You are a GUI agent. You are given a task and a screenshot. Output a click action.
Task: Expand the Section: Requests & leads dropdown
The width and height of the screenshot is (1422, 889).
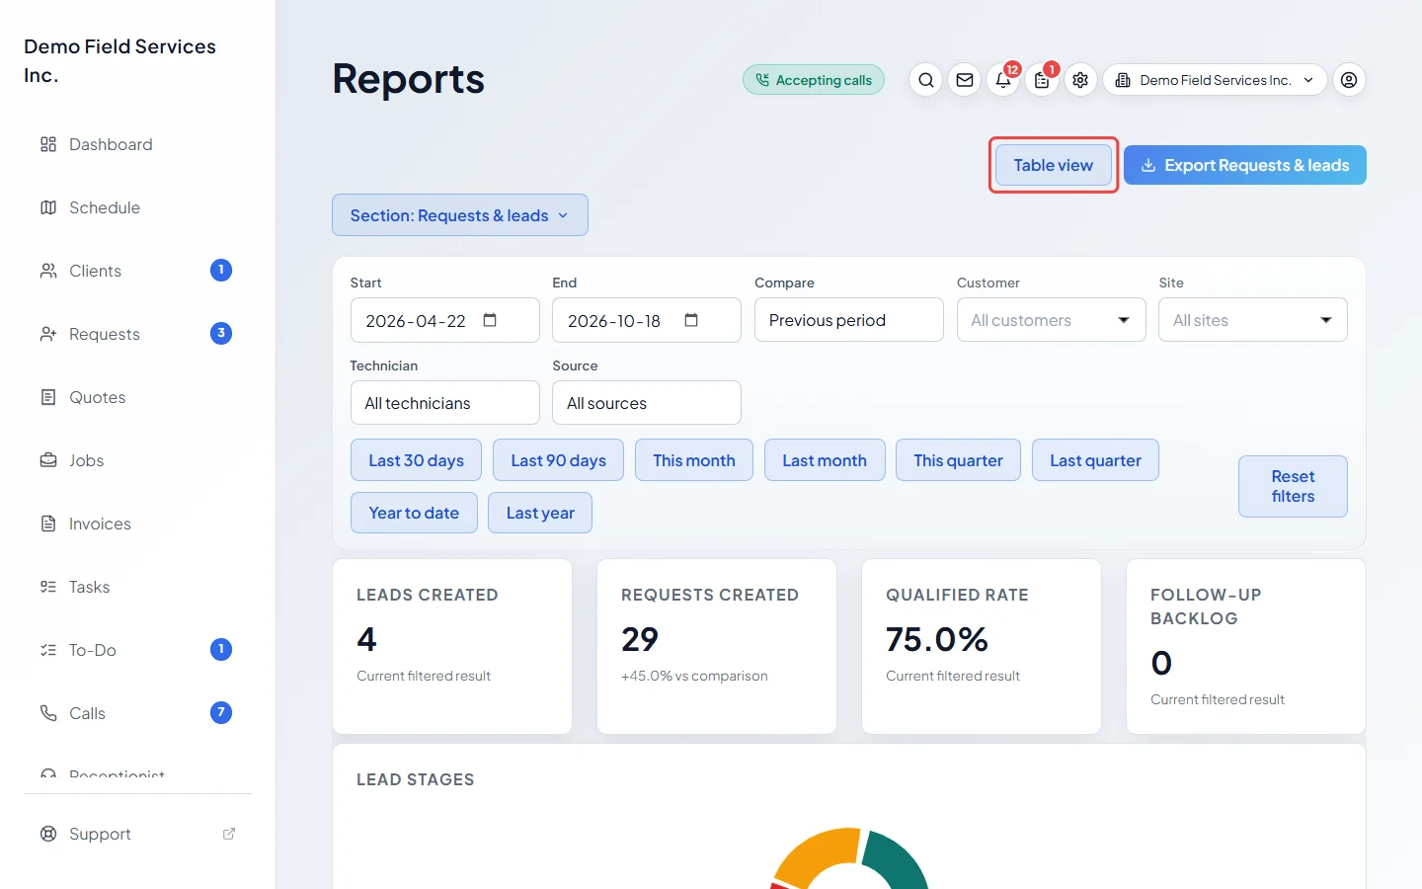click(460, 215)
